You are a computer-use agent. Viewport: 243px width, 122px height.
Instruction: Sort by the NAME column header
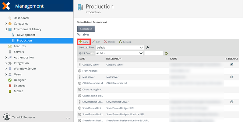point(82,59)
